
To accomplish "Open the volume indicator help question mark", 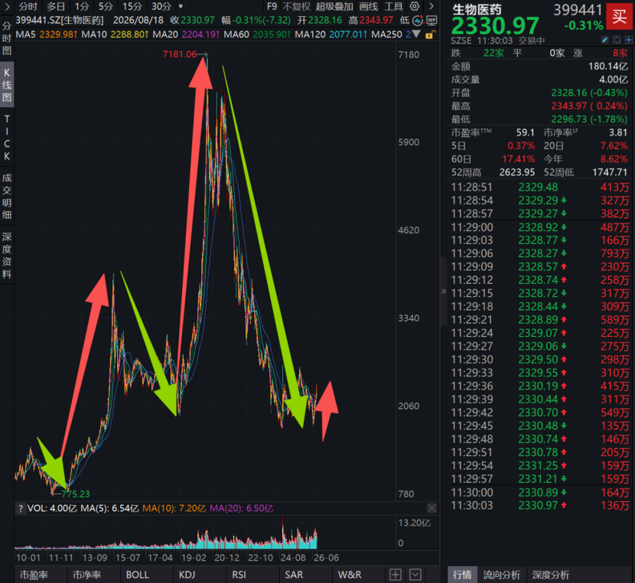I will (x=20, y=509).
